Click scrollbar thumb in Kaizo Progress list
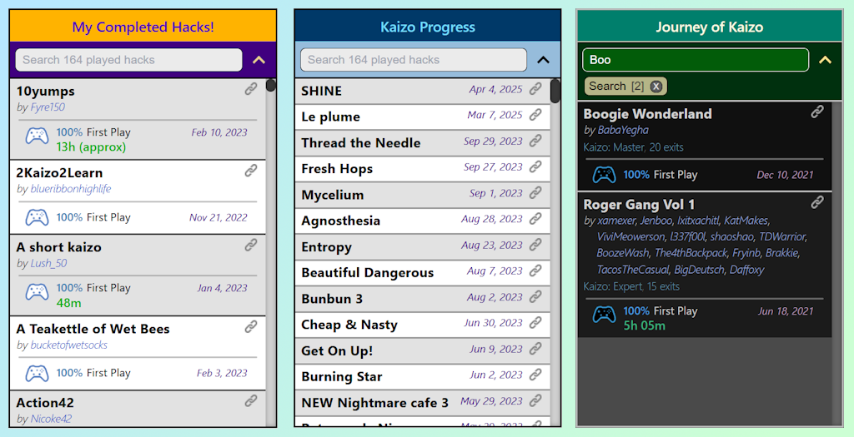Screen dimensions: 854x437 coord(555,91)
